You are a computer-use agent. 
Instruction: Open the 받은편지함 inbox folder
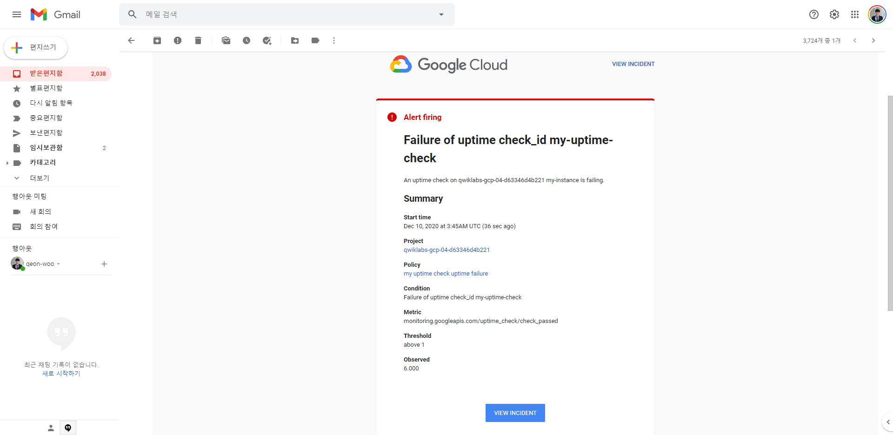click(x=56, y=73)
